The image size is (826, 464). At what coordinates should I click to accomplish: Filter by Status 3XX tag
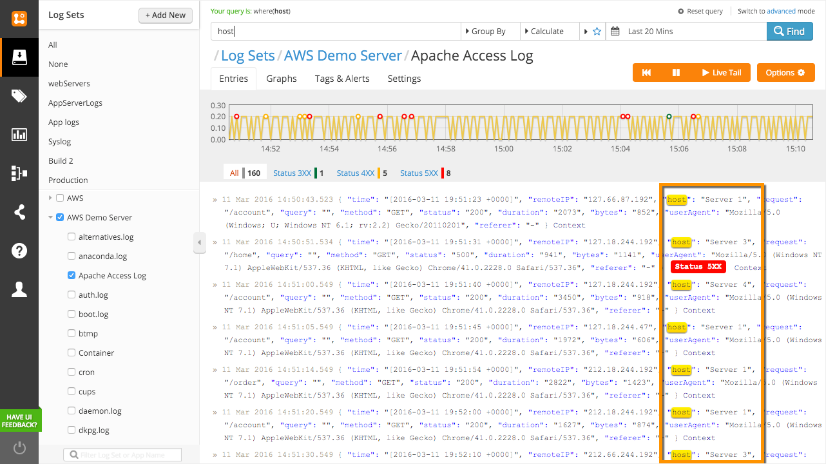click(x=298, y=173)
